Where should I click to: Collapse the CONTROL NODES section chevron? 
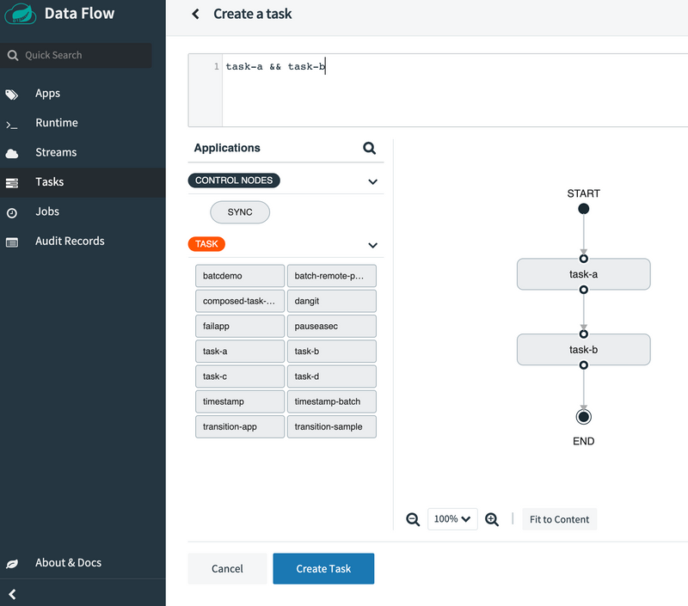(x=372, y=181)
